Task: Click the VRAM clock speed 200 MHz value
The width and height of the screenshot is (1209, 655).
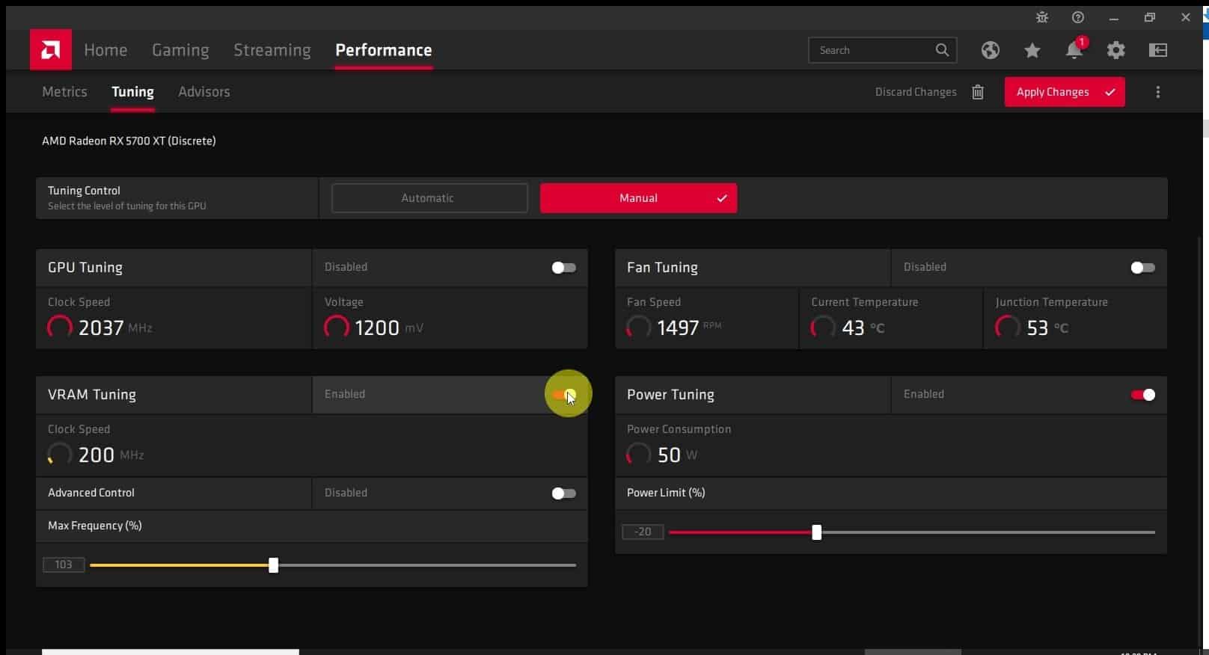Action: pyautogui.click(x=111, y=455)
